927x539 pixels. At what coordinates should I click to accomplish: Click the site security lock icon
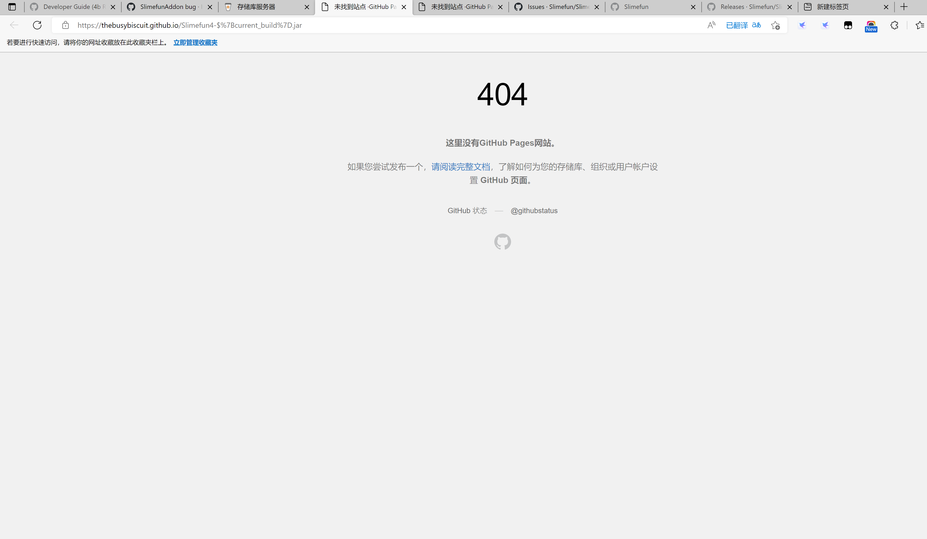click(65, 25)
